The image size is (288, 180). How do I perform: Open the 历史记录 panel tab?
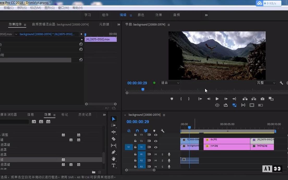click(x=85, y=115)
